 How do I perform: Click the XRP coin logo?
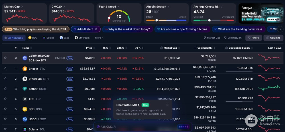(x=25, y=99)
